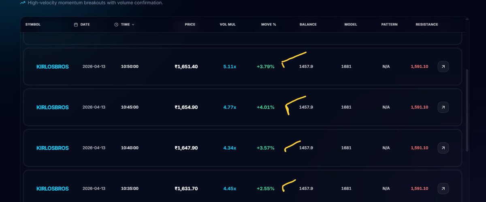This screenshot has width=486, height=202.
Task: Open KIRLOSBROS symbol link in 10:45:00 row
Action: coord(53,107)
